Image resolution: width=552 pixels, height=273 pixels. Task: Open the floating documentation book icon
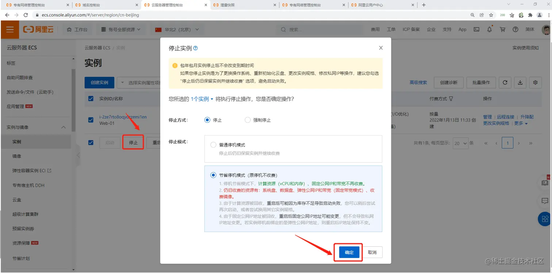coord(545,182)
